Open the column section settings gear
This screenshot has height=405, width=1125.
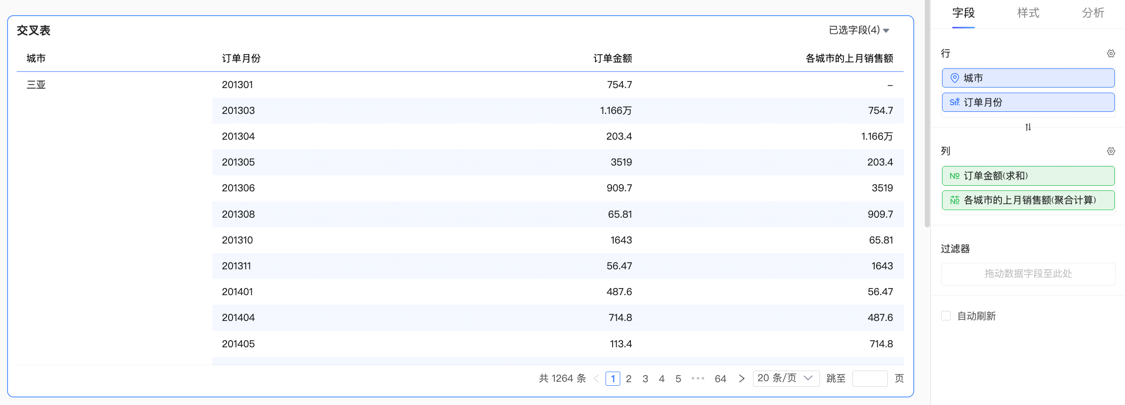(1111, 151)
